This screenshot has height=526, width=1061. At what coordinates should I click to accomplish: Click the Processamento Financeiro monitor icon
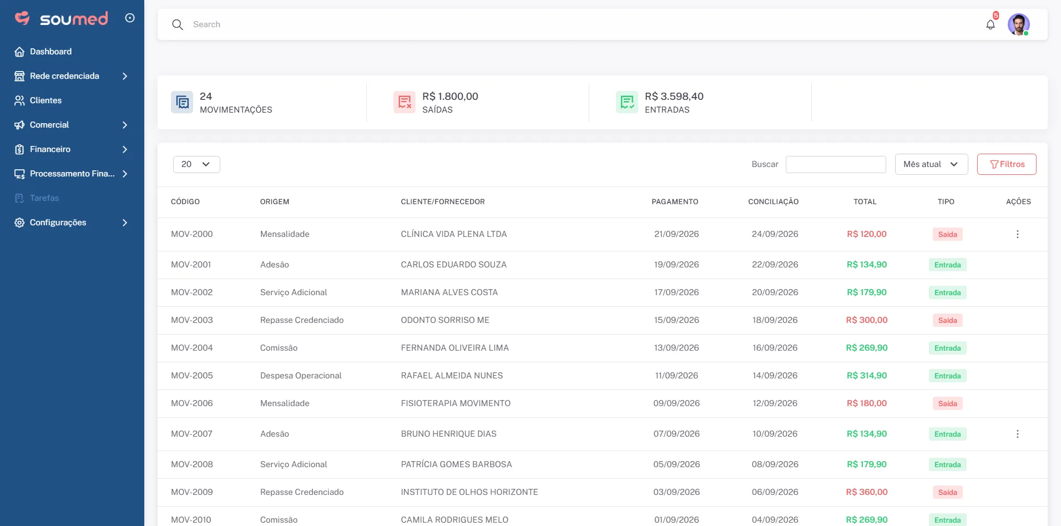tap(19, 174)
